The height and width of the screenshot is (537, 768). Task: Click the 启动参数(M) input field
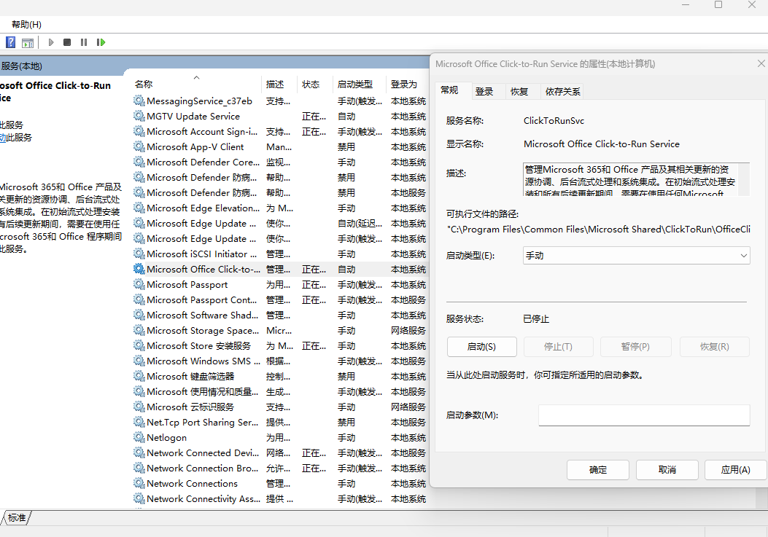[644, 415]
